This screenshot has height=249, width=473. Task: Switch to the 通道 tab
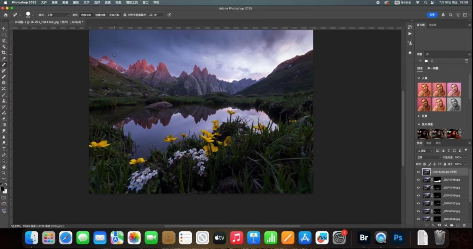[429, 143]
